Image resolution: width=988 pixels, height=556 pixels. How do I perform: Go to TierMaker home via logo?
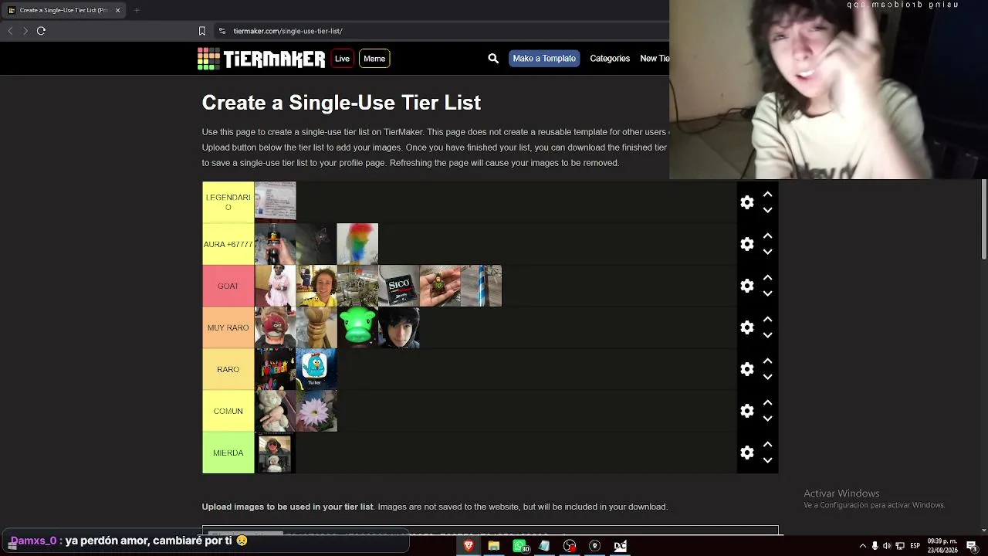(261, 59)
